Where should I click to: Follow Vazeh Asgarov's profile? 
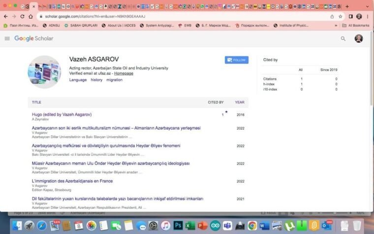236,60
